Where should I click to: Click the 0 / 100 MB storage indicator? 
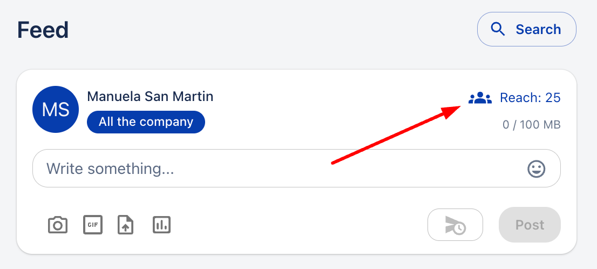click(532, 125)
